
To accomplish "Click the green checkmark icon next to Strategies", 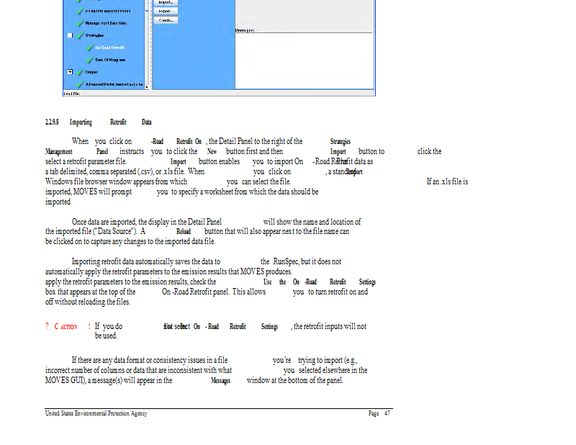I will pos(79,35).
